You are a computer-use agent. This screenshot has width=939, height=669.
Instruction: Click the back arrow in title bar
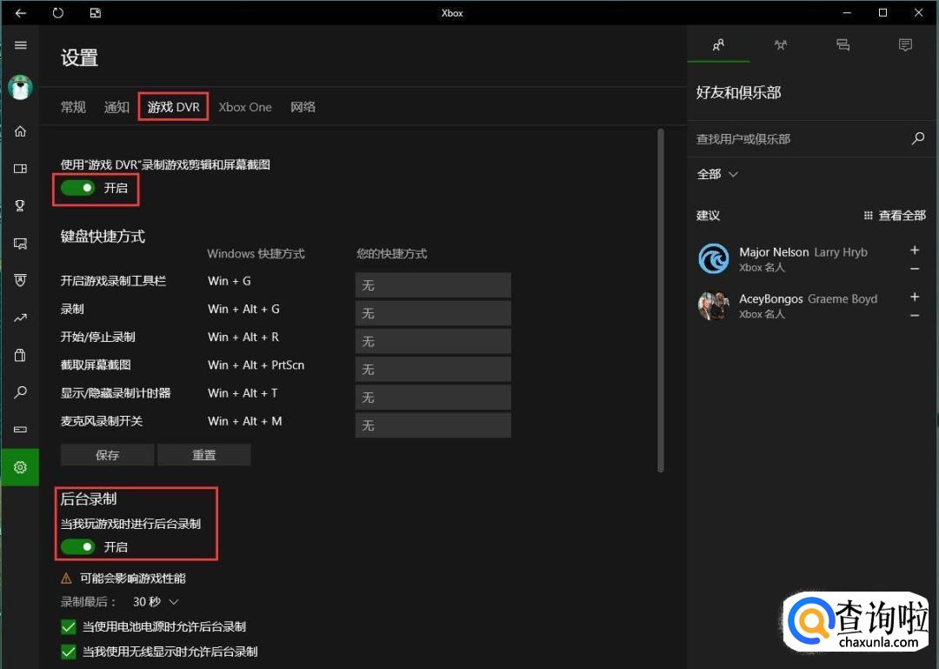click(x=20, y=12)
